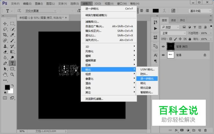Open the Actions play panel icon
The width and height of the screenshot is (214, 134).
pos(155,28)
